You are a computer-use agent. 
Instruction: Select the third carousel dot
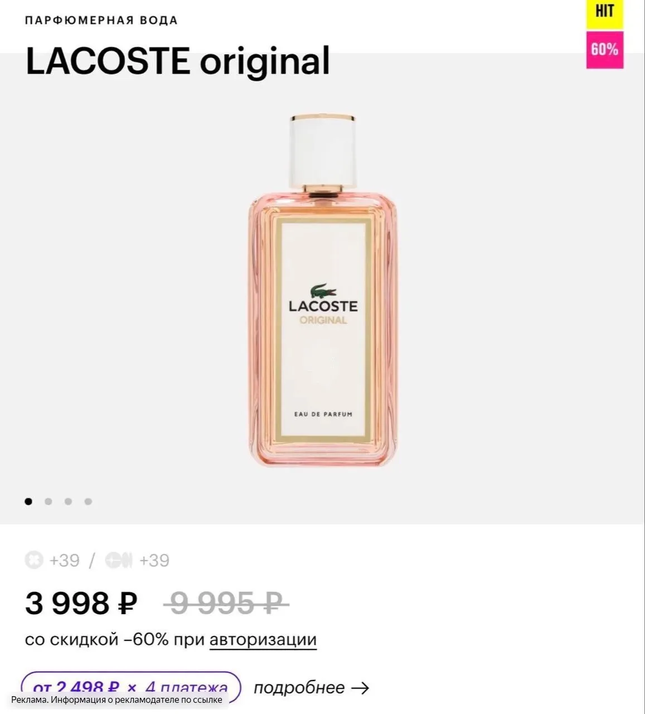68,501
